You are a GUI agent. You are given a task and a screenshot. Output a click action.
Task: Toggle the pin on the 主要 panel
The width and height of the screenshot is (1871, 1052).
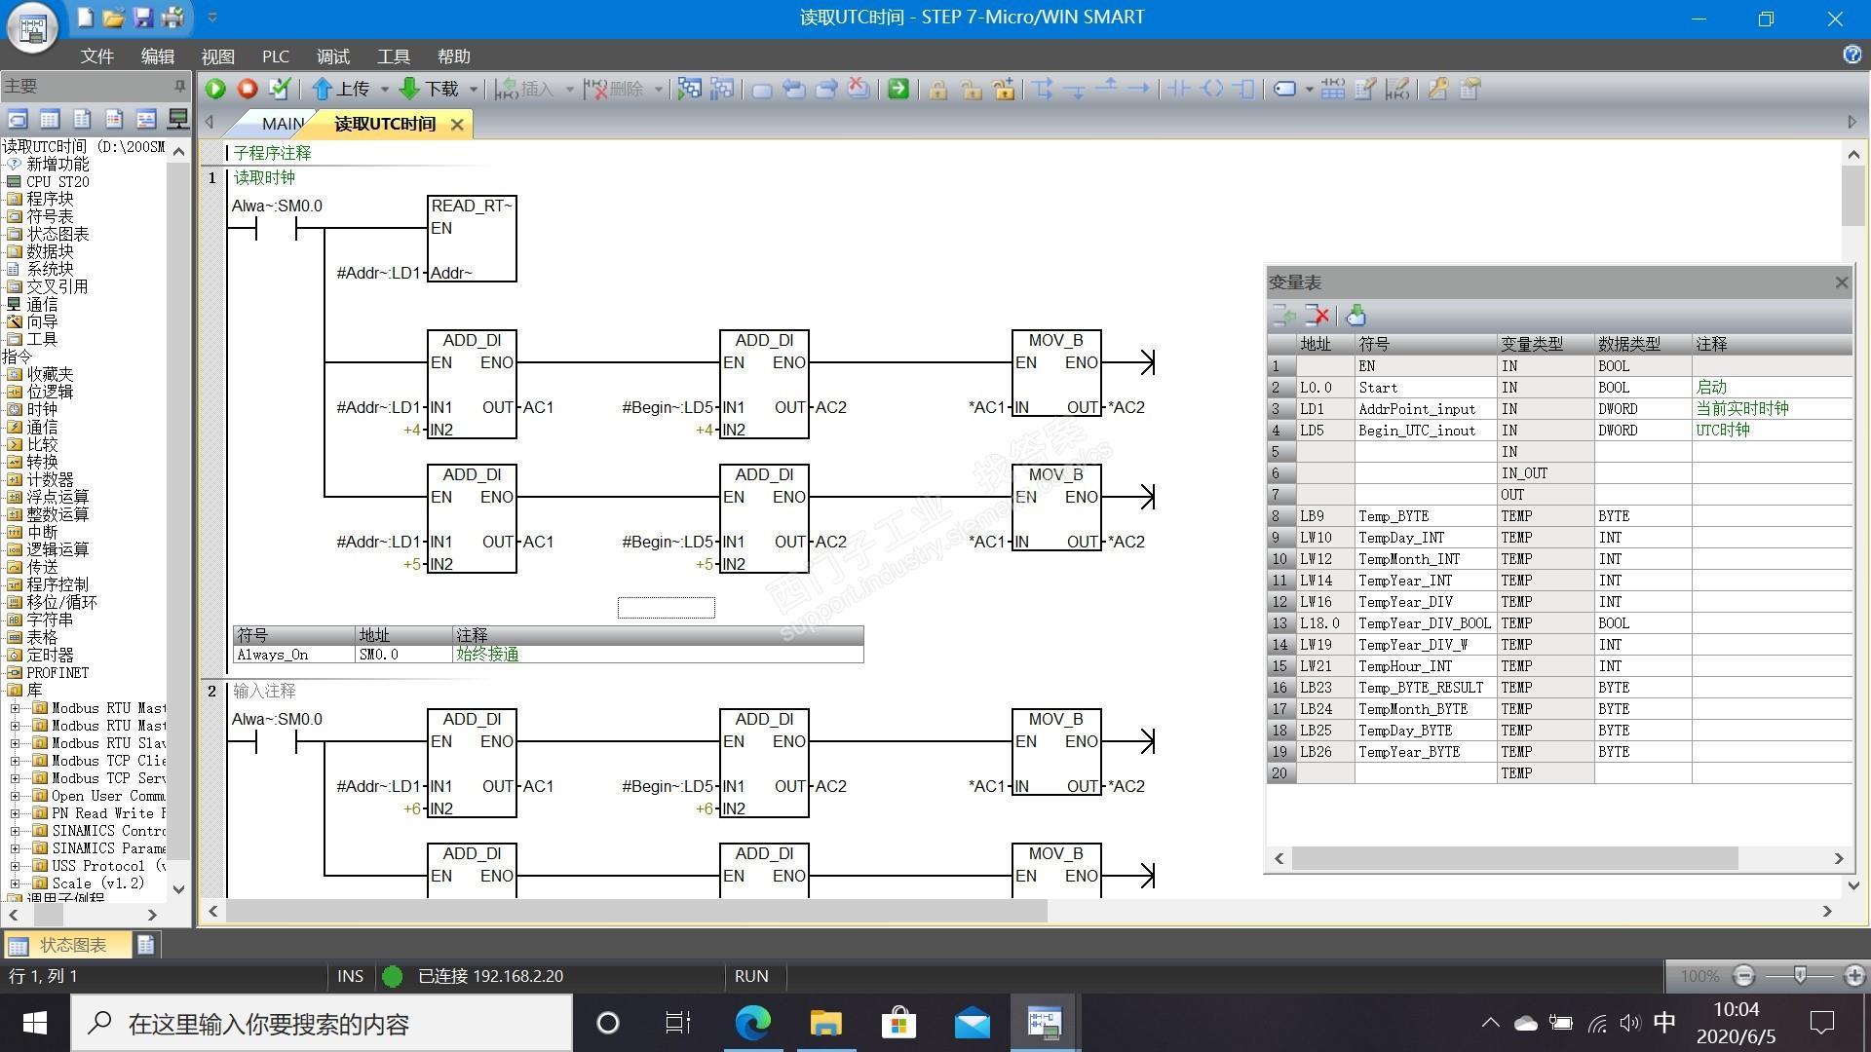point(179,87)
